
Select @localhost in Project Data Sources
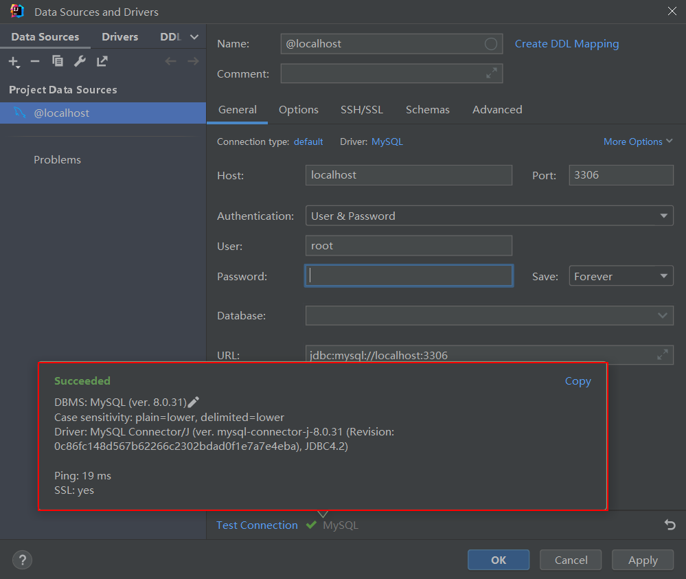(103, 113)
